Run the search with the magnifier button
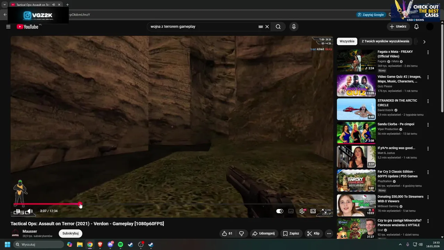 pyautogui.click(x=278, y=27)
